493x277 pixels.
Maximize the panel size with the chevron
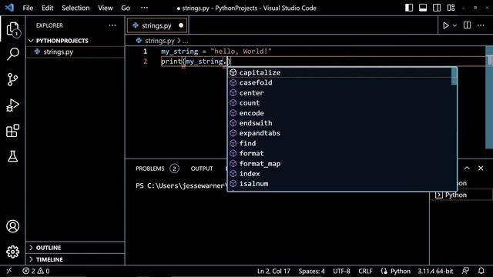467,169
